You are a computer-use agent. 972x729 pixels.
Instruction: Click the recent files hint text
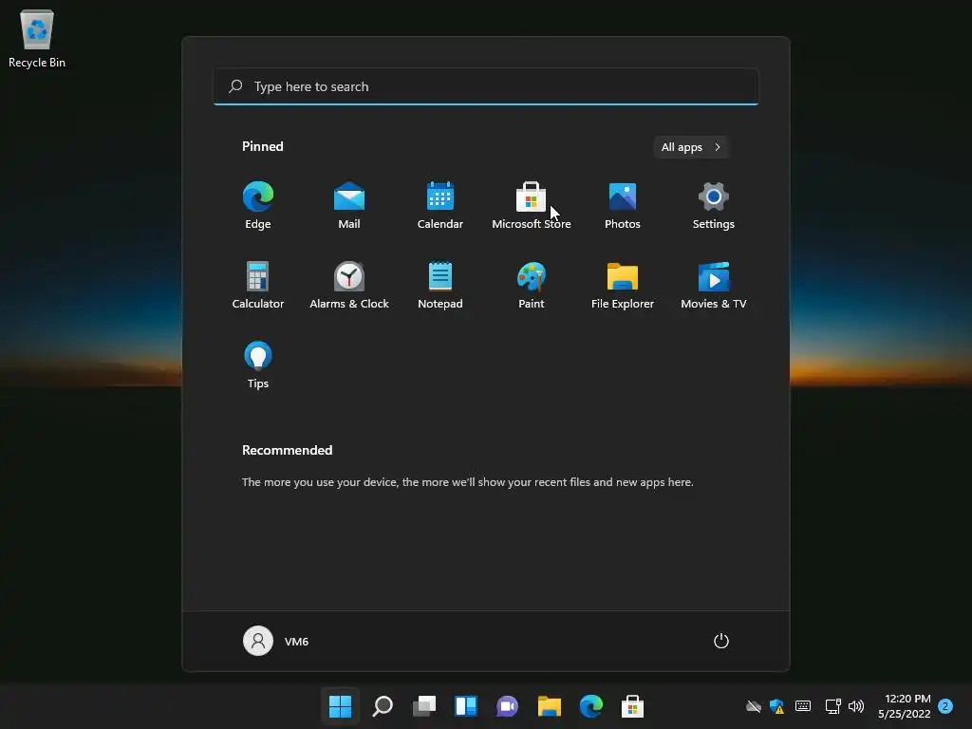point(467,481)
